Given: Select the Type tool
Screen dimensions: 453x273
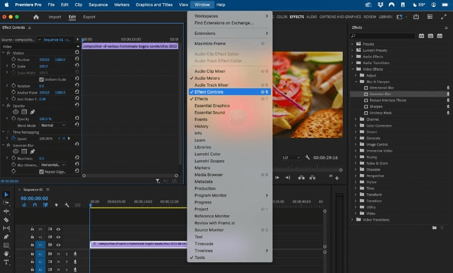Looking at the screenshot, I should click(x=6, y=262).
